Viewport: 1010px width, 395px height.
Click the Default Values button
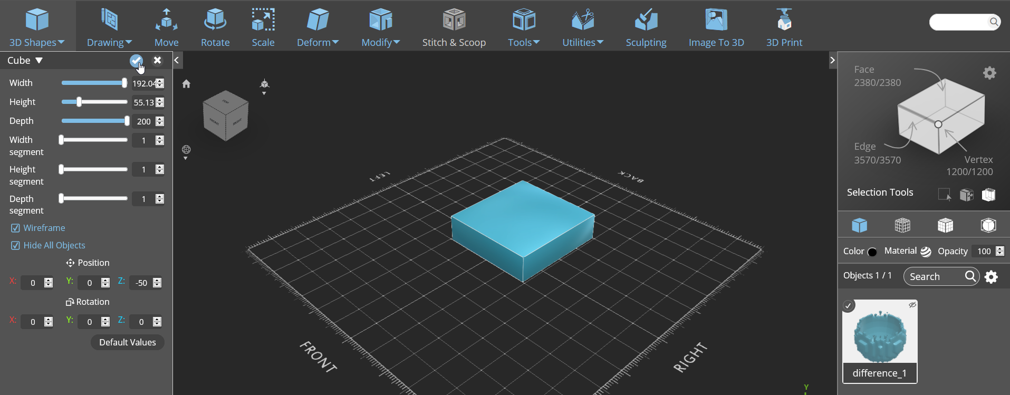tap(128, 342)
